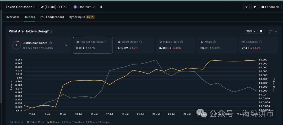Select the Public Figure card

pos(176,45)
